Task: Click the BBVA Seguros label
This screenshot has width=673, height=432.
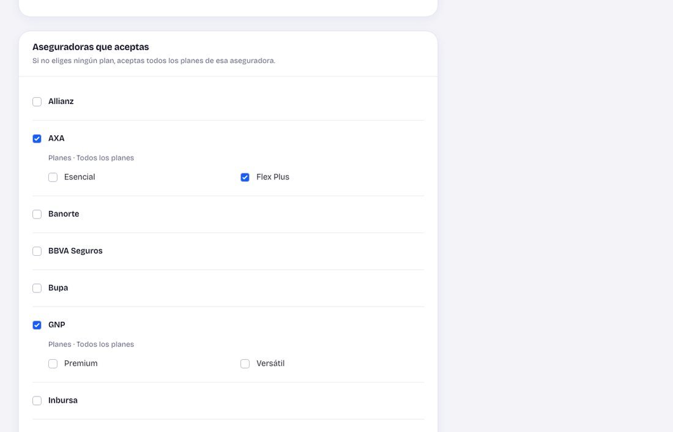Action: coord(75,251)
